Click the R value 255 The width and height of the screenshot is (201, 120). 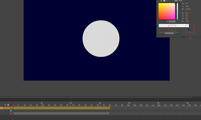click(187, 13)
